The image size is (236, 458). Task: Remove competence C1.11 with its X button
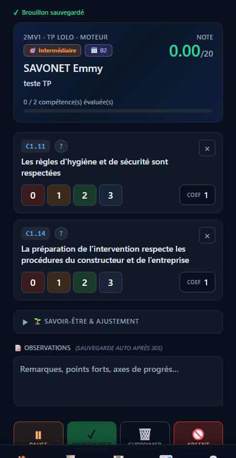(207, 149)
